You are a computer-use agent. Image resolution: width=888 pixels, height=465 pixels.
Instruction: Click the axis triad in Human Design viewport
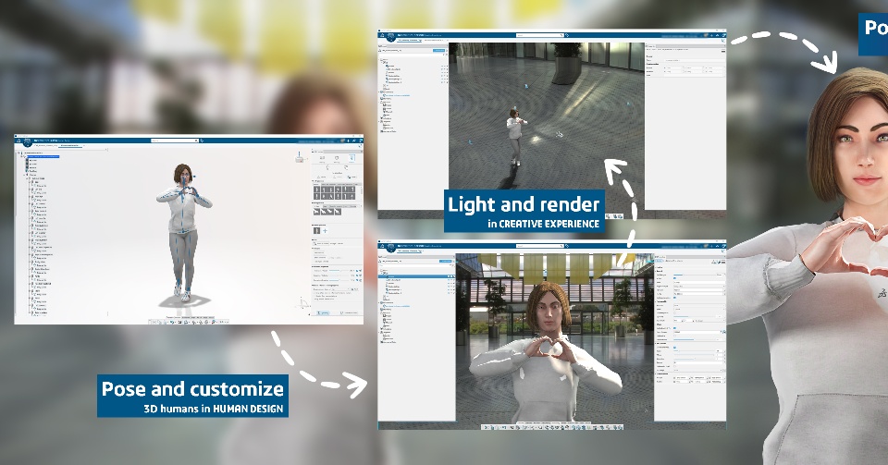click(x=304, y=302)
